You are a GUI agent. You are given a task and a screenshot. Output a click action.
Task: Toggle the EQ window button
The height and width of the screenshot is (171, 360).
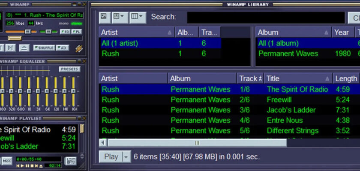coord(65,32)
